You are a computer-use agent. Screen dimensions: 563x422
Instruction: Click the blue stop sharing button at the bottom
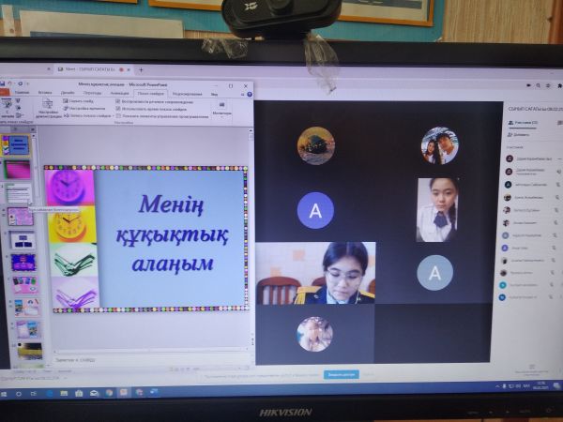342,373
